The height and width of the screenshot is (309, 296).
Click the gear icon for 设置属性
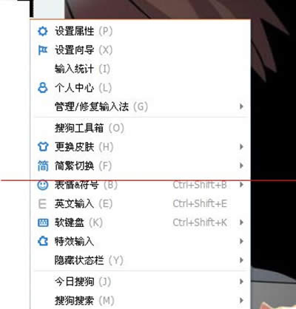click(x=43, y=32)
